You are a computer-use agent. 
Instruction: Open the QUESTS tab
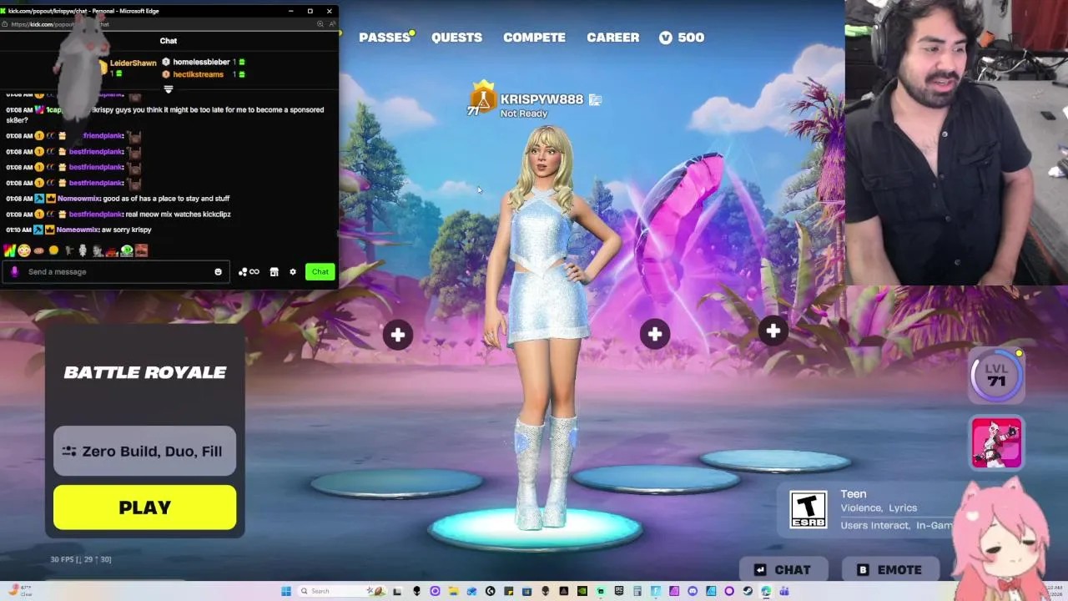pos(456,38)
